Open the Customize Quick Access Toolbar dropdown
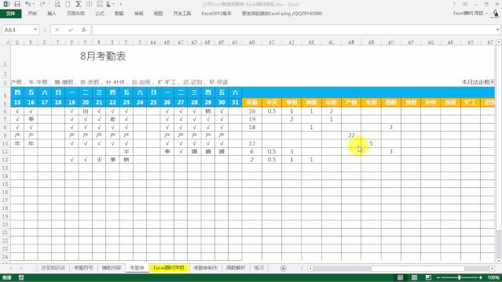This screenshot has height=282, width=502. tap(121, 4)
